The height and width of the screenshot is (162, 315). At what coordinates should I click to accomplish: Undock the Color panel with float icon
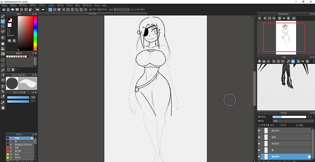[33, 14]
